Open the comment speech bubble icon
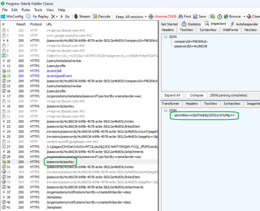Viewport: 260px width, 211px height. 28,17
